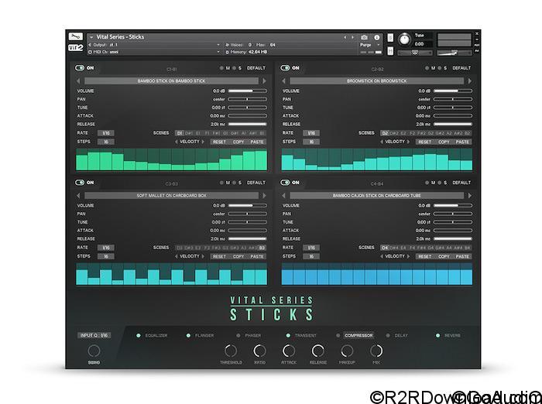Toggle the Reverb effect LED
This screenshot has height=404, width=542.
pos(438,336)
